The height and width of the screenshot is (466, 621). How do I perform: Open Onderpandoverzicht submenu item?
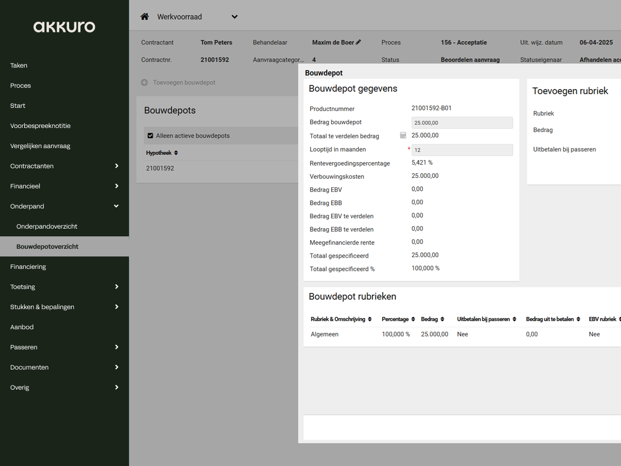point(64,227)
